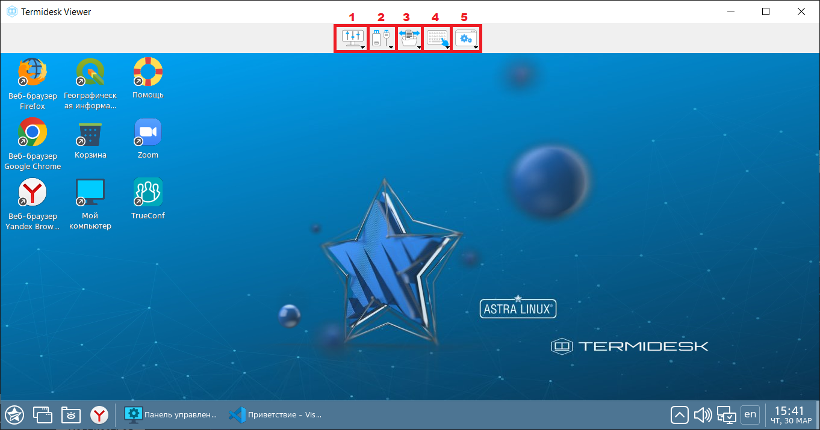
Task: Expand the hidden system tray icons
Action: coord(679,414)
